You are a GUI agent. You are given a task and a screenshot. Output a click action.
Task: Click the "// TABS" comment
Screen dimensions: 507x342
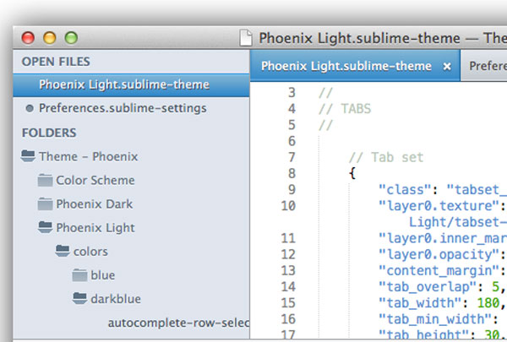tap(345, 109)
